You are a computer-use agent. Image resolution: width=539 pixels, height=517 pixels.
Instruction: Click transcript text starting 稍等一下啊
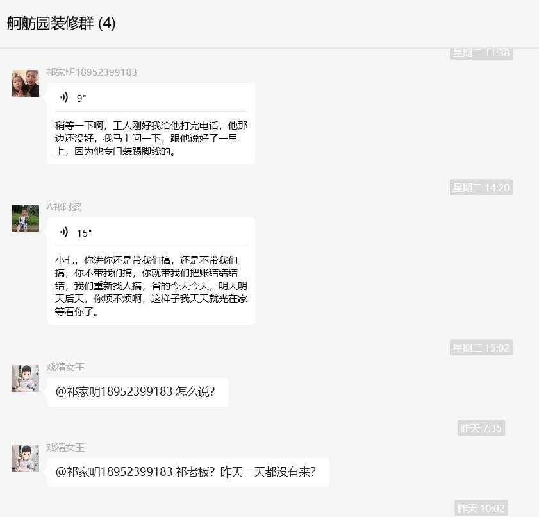point(151,139)
